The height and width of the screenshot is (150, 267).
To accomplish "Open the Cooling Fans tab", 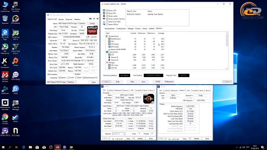I will 121,29.
